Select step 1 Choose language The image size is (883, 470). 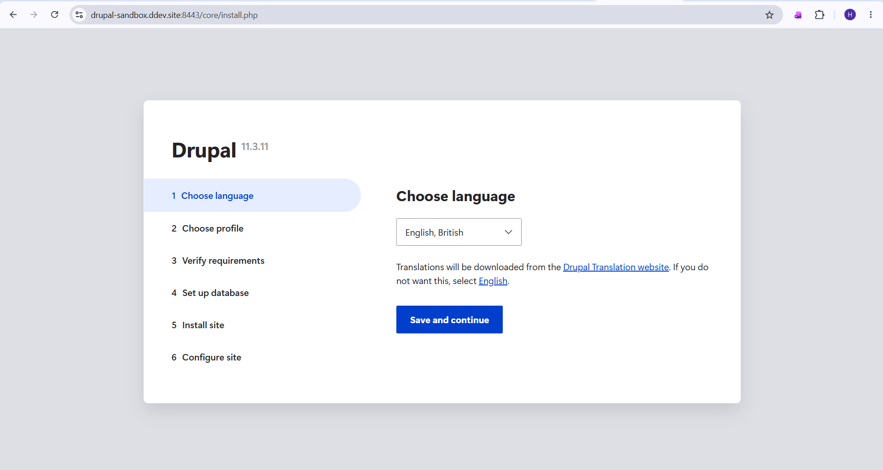(252, 195)
